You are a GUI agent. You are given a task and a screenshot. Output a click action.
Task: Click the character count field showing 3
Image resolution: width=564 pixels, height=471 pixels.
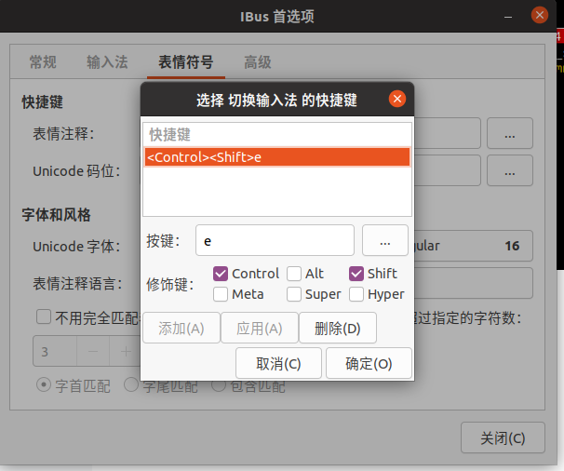55,351
